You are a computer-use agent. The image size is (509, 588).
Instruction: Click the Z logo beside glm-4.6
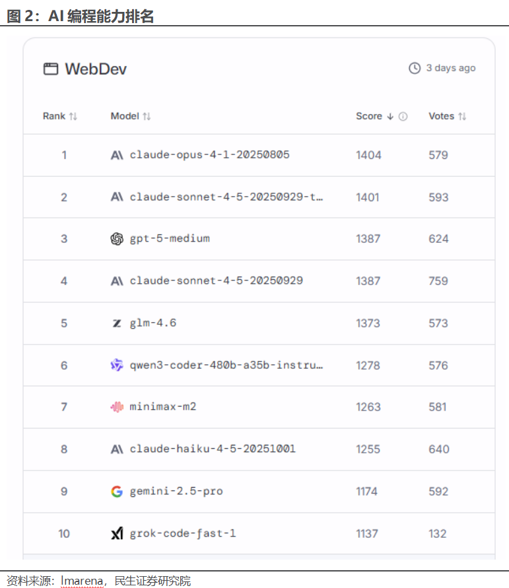pyautogui.click(x=117, y=323)
